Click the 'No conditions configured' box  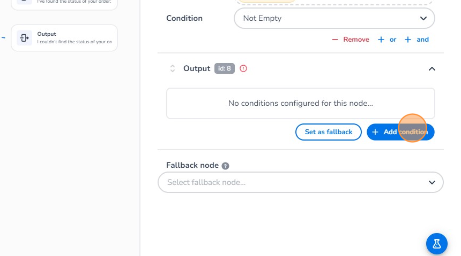(x=300, y=103)
